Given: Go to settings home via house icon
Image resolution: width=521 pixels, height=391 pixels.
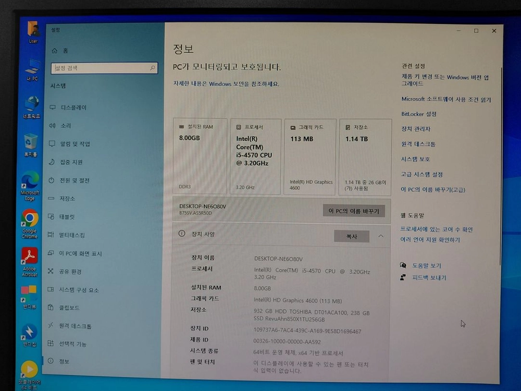Looking at the screenshot, I should tap(55, 51).
